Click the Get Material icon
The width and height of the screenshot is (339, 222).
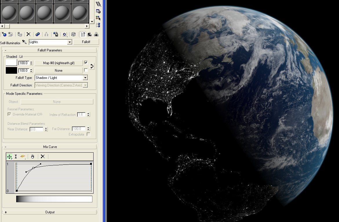[4, 34]
